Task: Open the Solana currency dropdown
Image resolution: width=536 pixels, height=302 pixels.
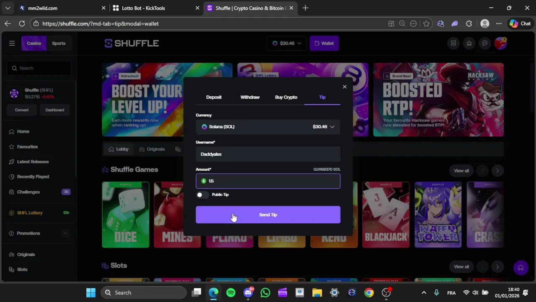Action: pos(268,127)
